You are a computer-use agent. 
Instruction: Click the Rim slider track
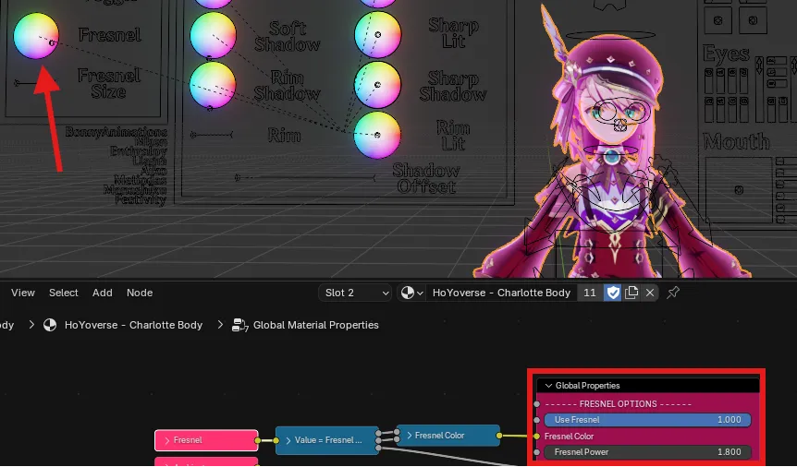coord(212,135)
